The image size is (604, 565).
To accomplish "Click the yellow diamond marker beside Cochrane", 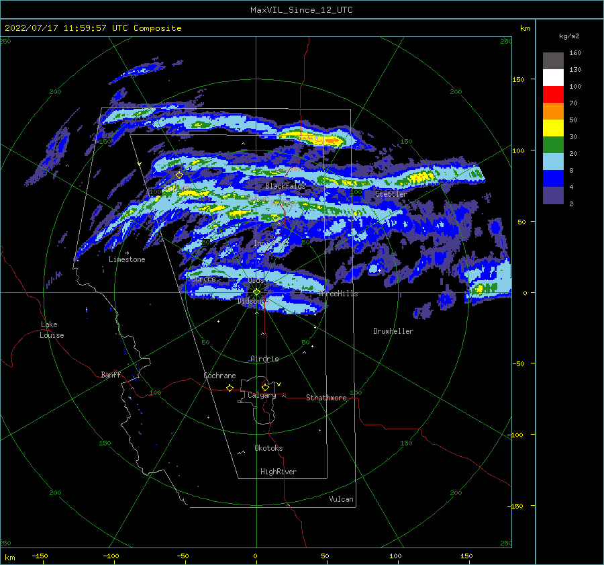I will (230, 388).
